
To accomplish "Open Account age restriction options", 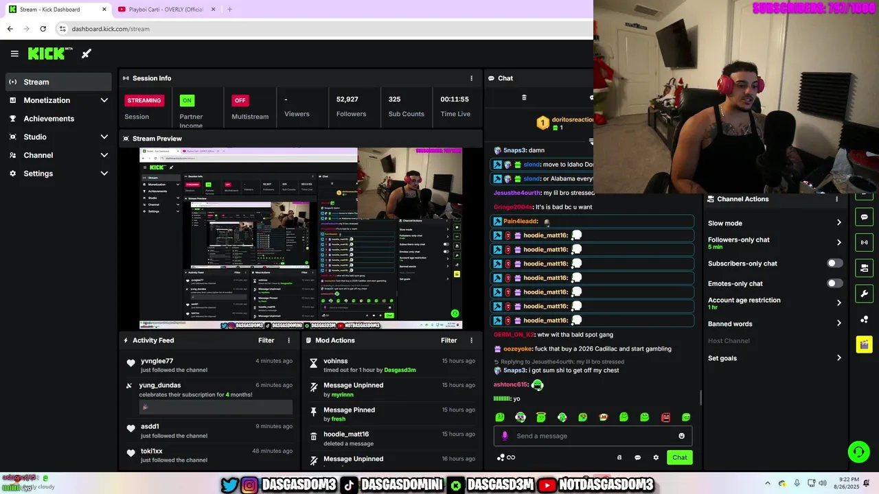I will [775, 303].
